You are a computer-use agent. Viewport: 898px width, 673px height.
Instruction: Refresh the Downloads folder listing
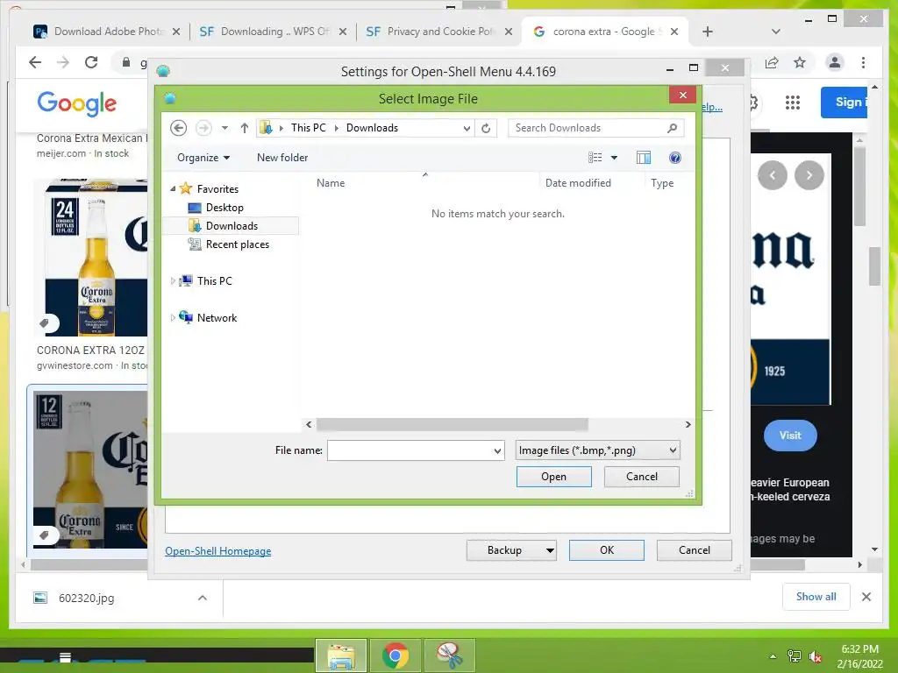[486, 128]
